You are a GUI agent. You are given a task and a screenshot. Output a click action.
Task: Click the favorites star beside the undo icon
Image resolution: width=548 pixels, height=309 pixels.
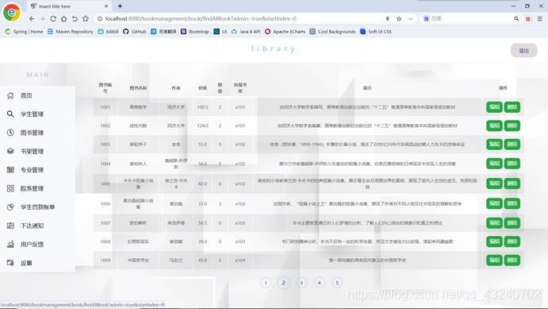point(86,18)
